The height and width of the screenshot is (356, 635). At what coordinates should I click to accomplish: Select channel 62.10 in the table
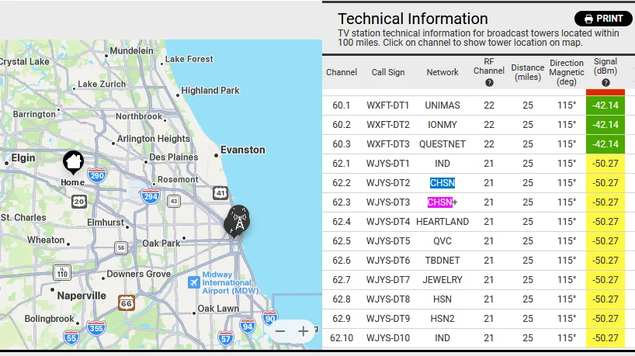click(341, 337)
